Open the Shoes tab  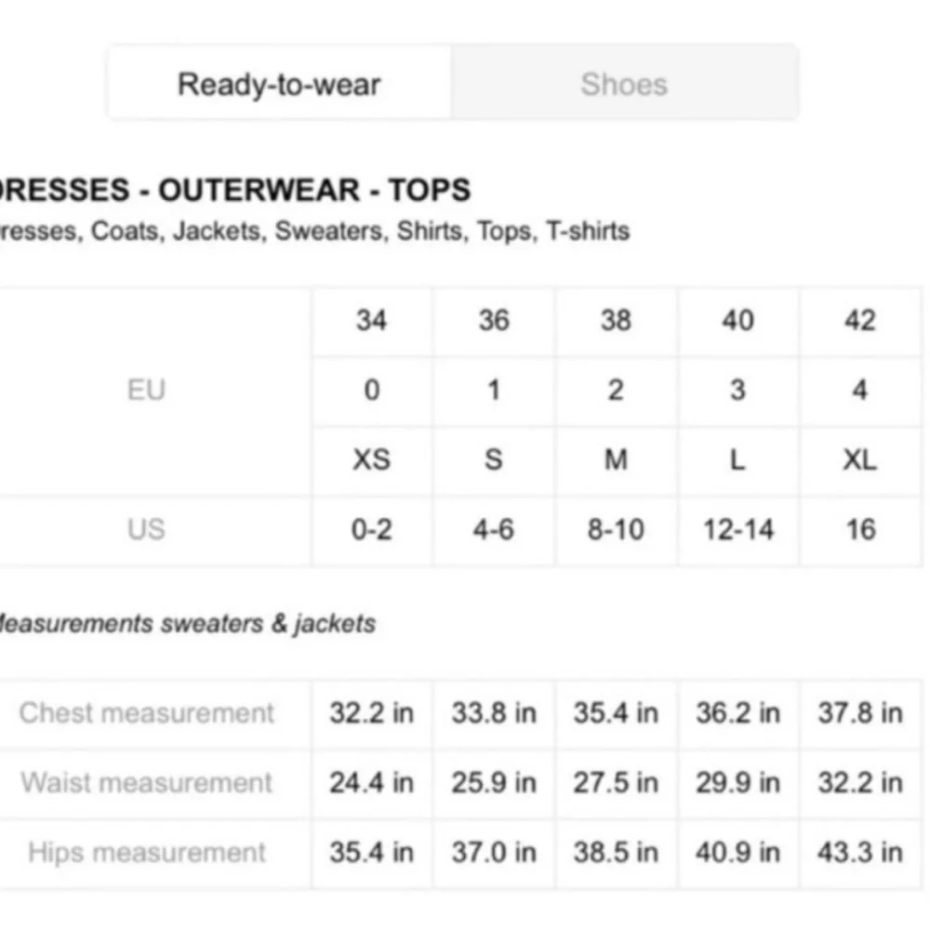[x=624, y=85]
